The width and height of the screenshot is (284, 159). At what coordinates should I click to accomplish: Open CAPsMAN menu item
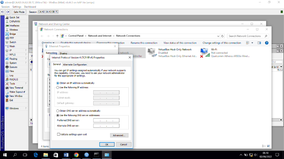pyautogui.click(x=14, y=22)
